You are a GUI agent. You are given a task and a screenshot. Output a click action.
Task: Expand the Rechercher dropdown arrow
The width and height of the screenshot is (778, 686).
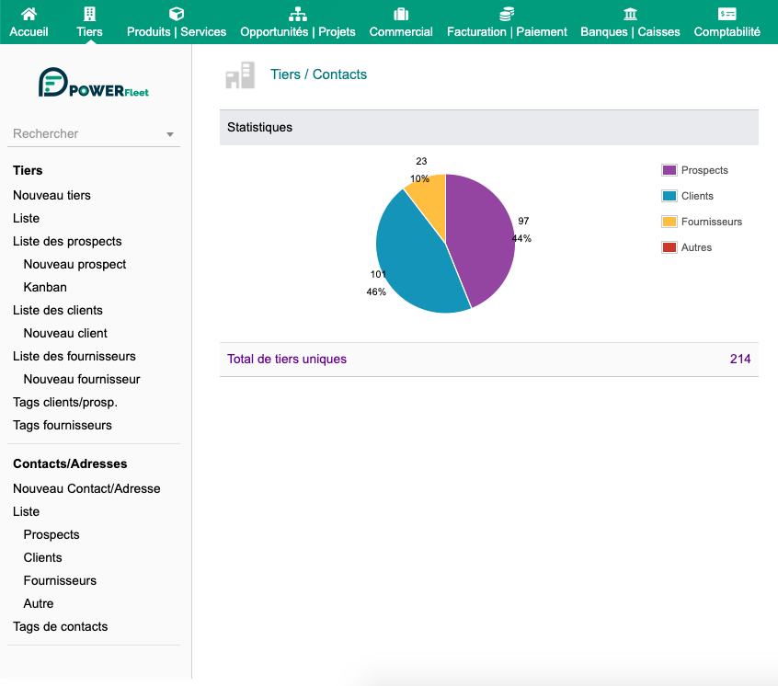click(170, 134)
